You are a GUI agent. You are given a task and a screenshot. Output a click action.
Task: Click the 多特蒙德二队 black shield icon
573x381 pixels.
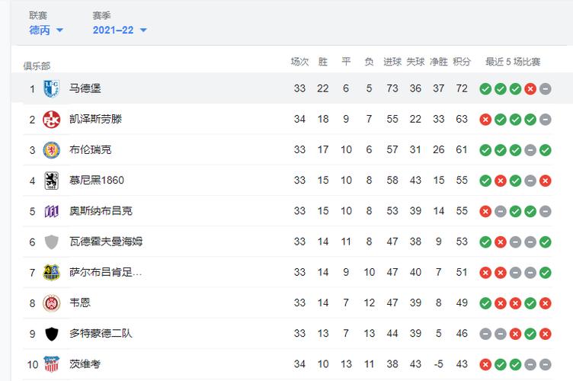51,334
